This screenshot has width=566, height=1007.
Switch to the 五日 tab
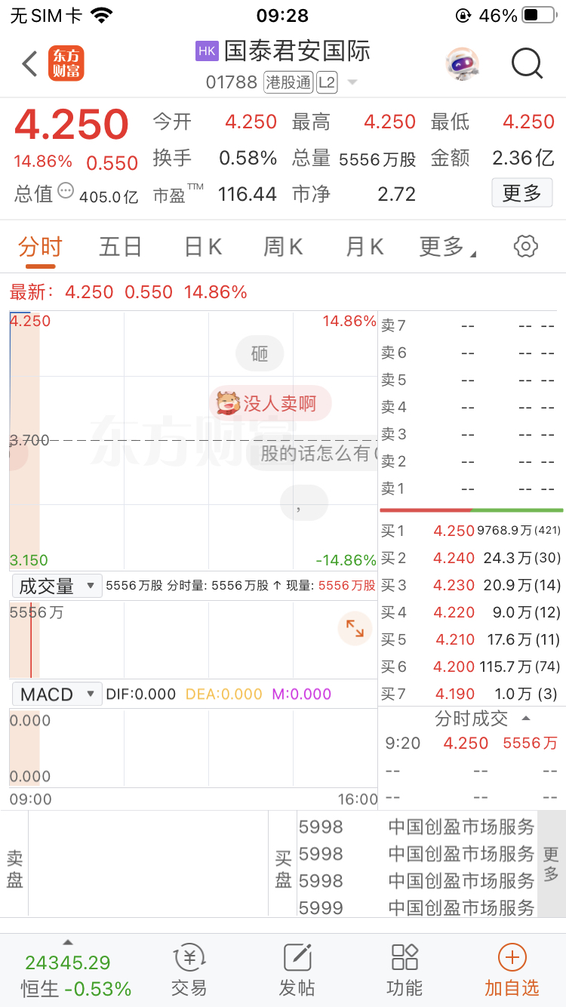click(121, 246)
